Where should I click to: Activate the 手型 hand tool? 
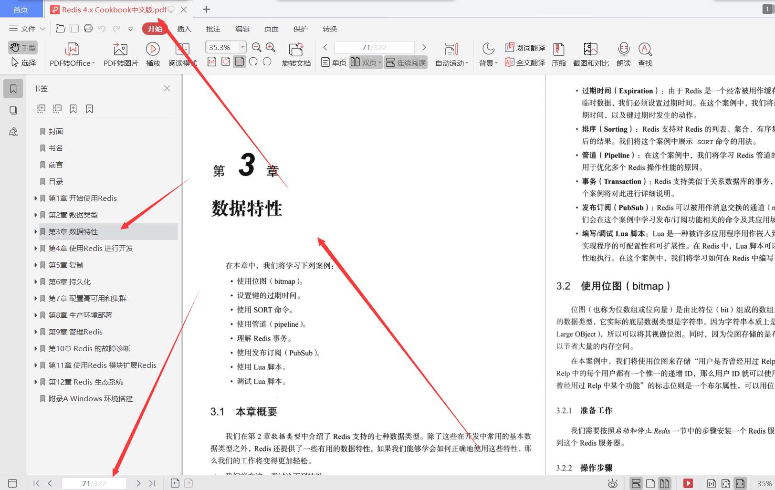(22, 47)
